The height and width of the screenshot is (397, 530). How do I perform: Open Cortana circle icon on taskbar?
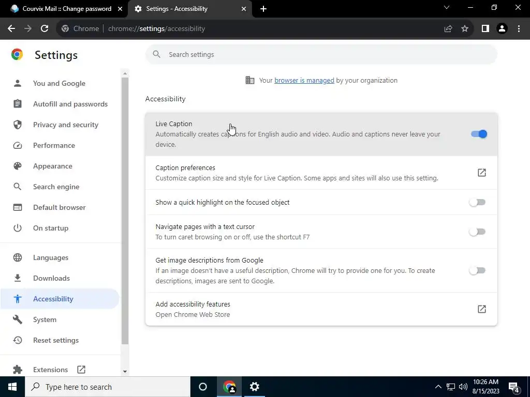(203, 387)
